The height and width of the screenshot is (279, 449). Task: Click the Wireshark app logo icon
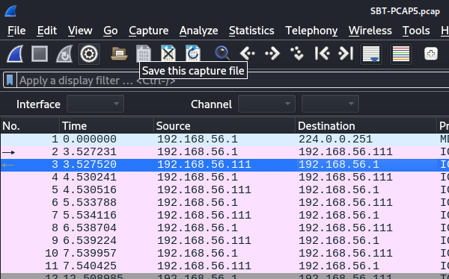click(10, 11)
